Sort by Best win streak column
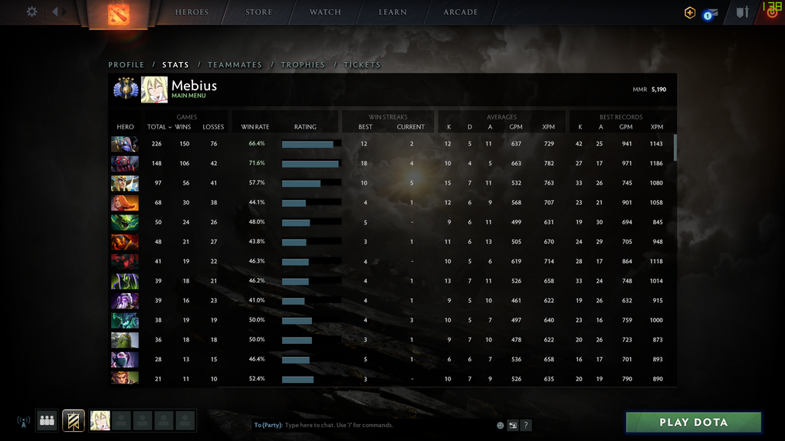This screenshot has height=441, width=785. point(366,127)
